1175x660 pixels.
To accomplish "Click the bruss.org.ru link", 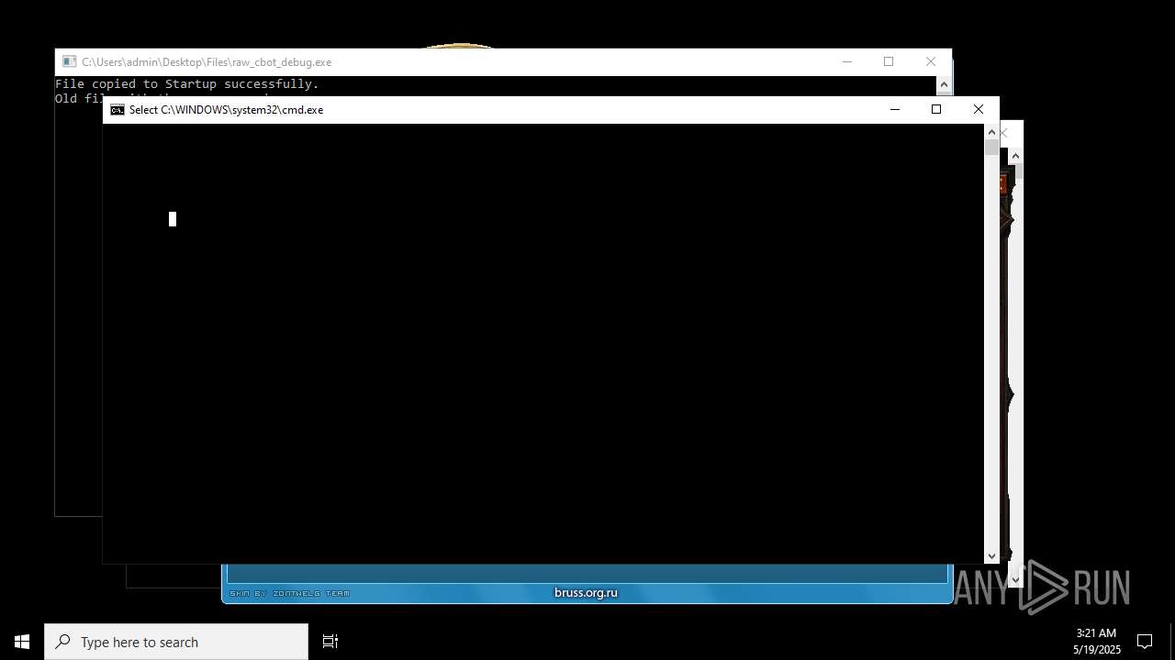I will tap(586, 593).
